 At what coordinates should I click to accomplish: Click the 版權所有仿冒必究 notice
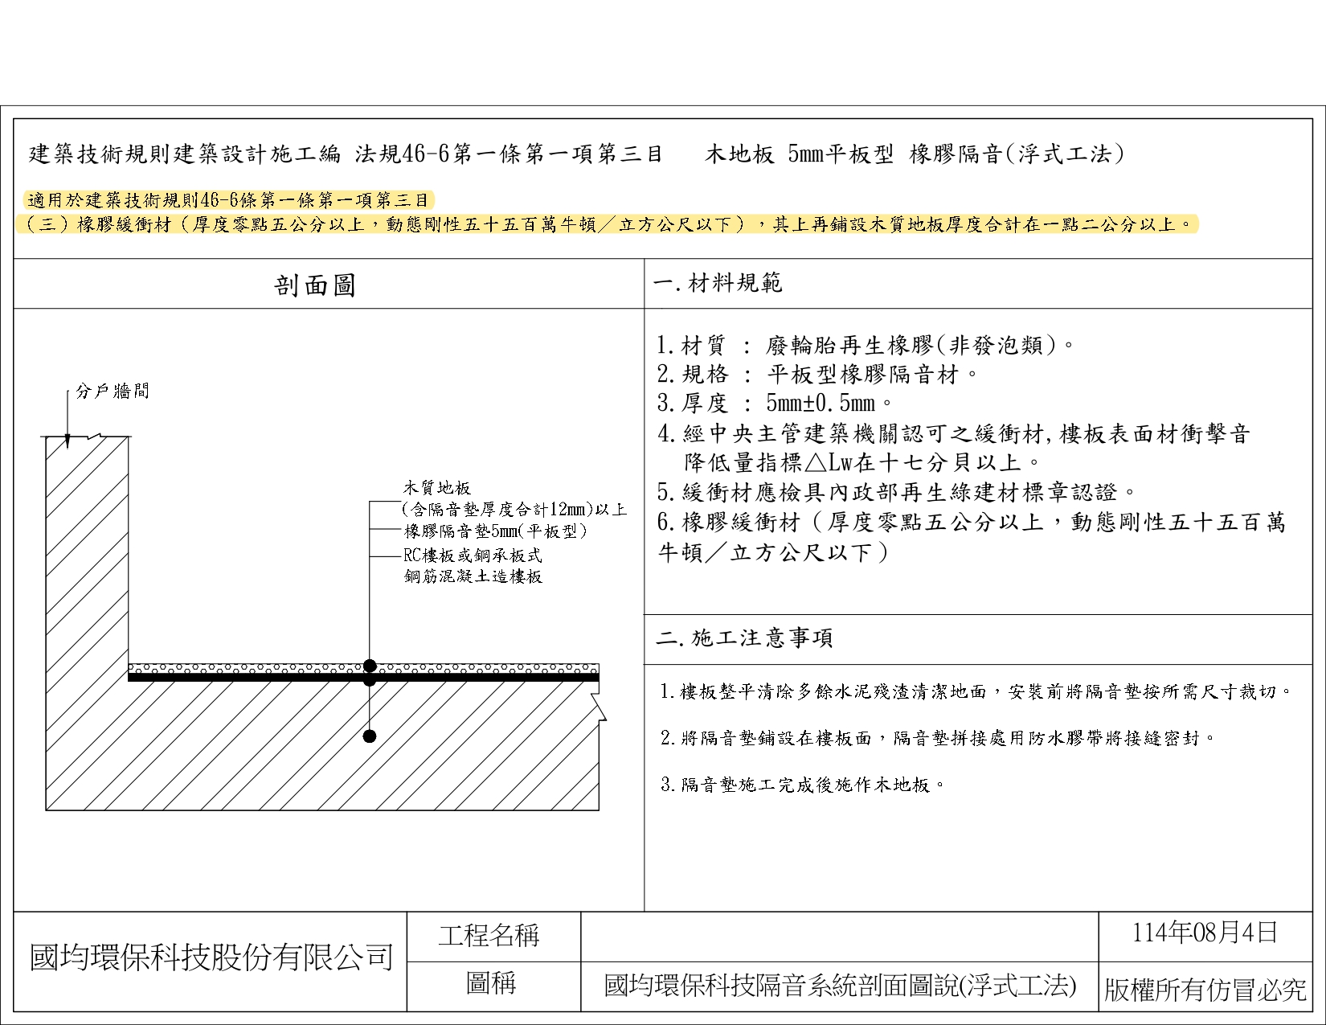pos(1205,990)
